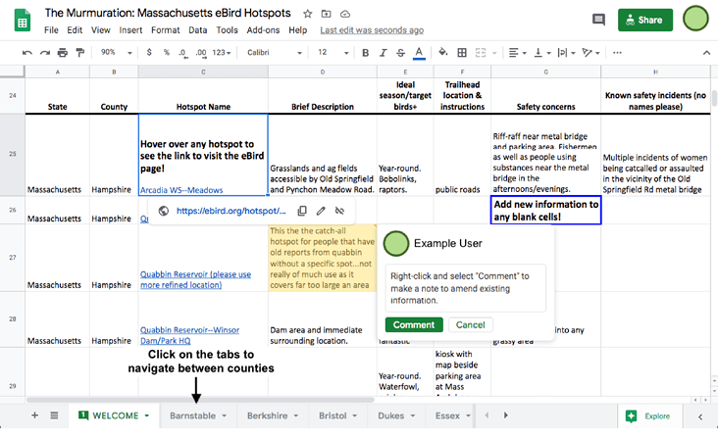The height and width of the screenshot is (441, 718).
Task: Open Arcadia WS--Meadows link
Action: (x=181, y=190)
